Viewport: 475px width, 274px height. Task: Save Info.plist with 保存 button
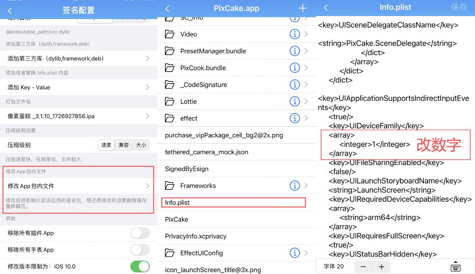(x=459, y=8)
